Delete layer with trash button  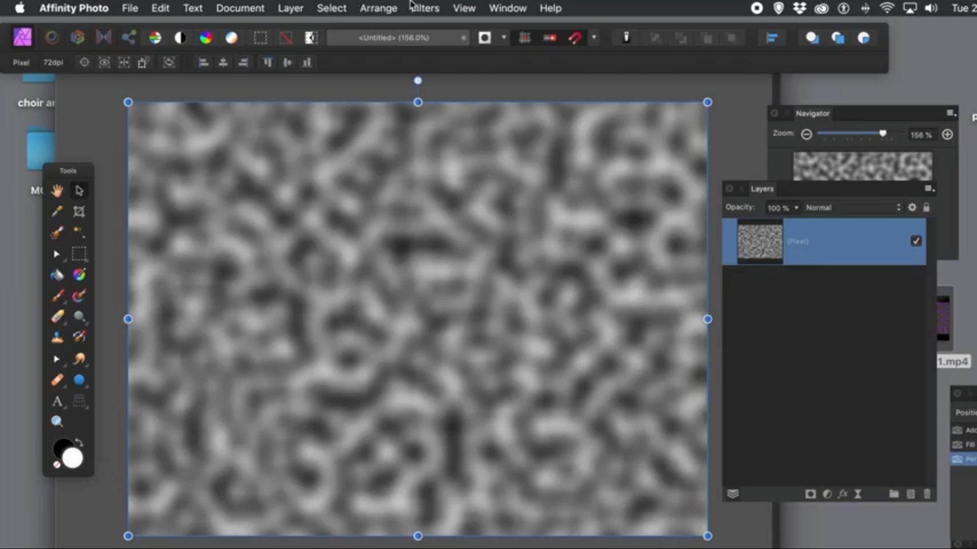[x=927, y=494]
